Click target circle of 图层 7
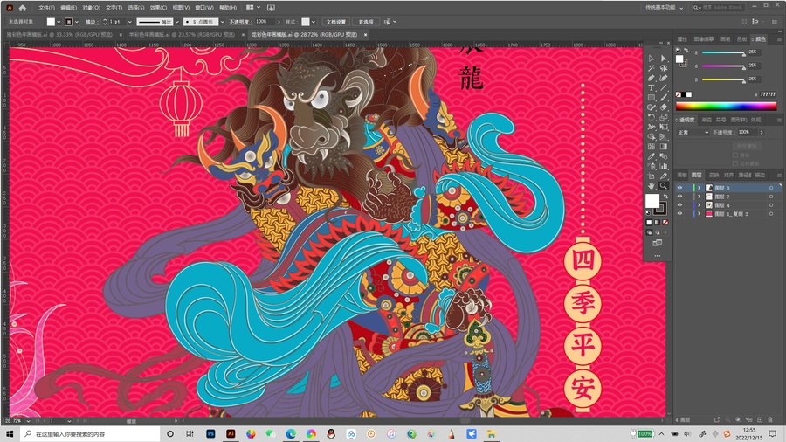Image resolution: width=786 pixels, height=442 pixels. tap(771, 197)
